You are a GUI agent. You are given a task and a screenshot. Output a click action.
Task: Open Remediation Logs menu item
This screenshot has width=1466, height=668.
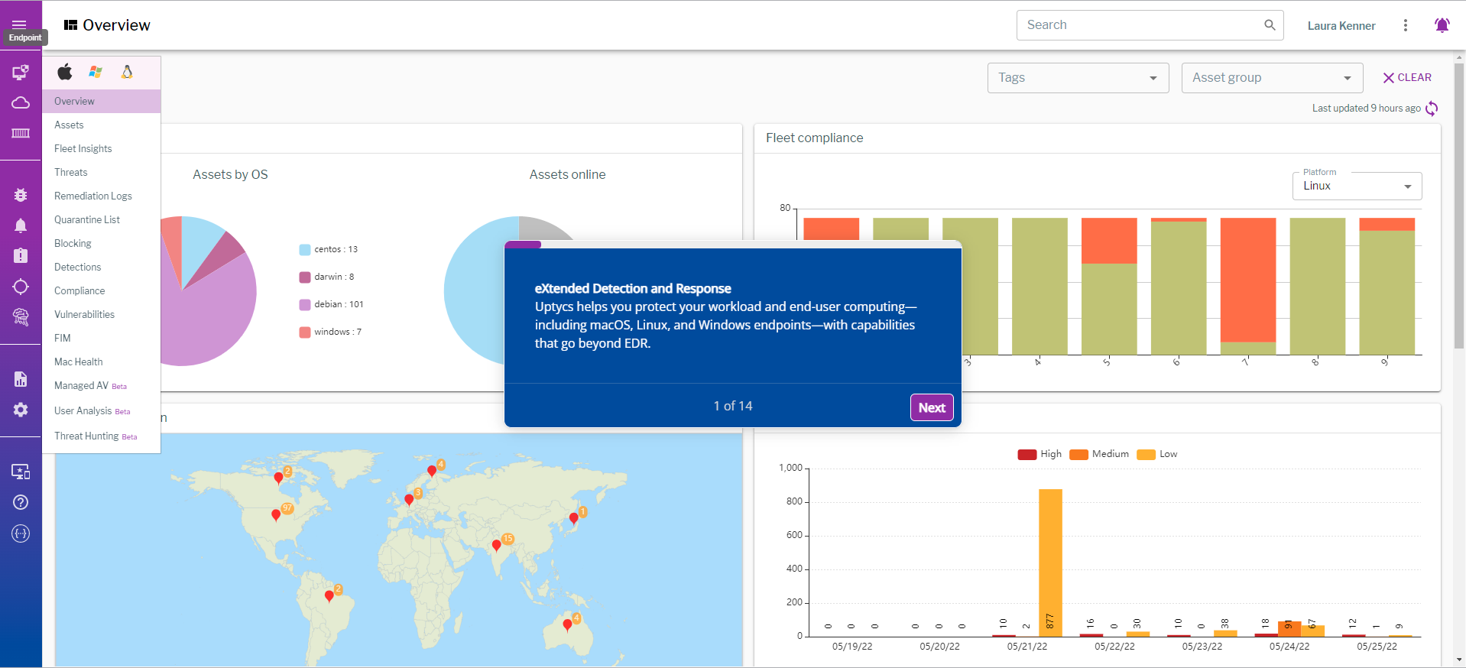(102, 196)
